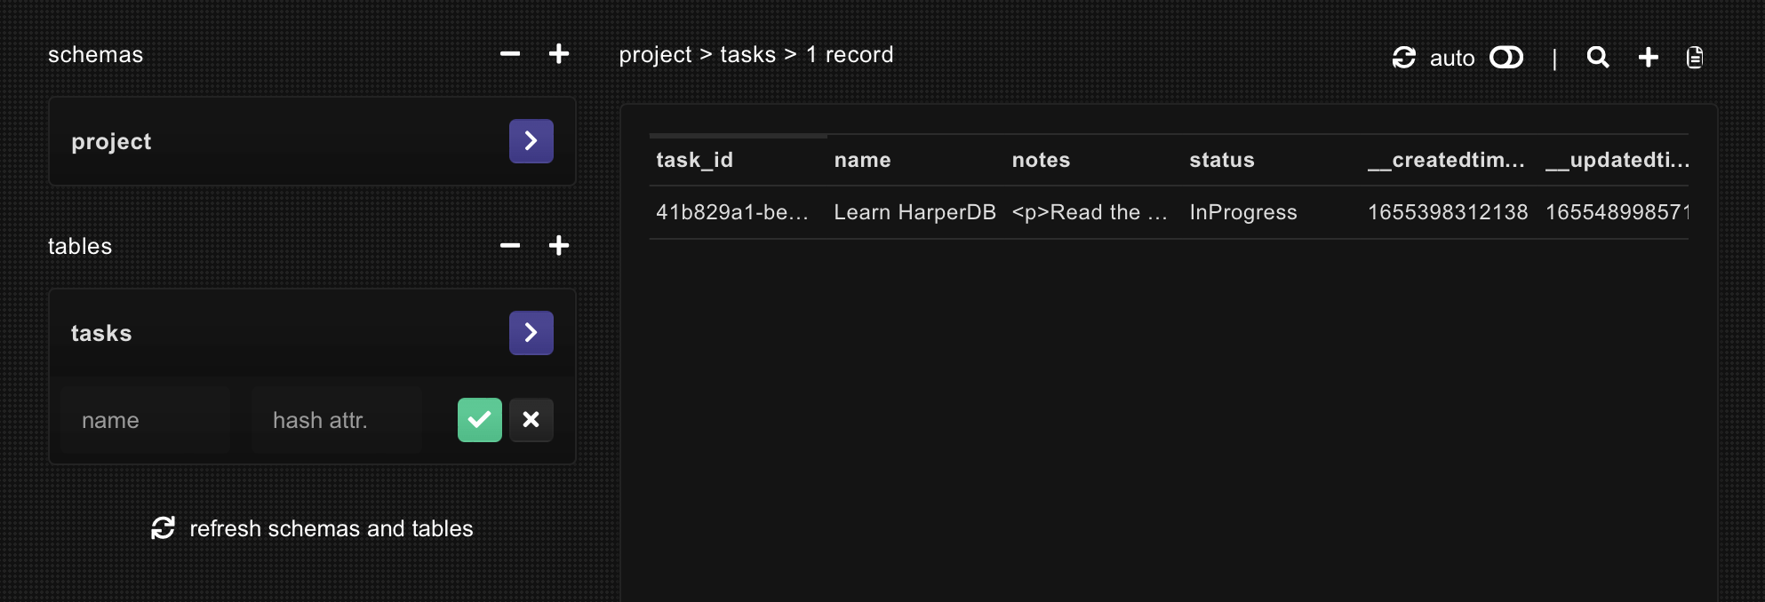Click the new table name input field
1765x602 pixels.
145,420
